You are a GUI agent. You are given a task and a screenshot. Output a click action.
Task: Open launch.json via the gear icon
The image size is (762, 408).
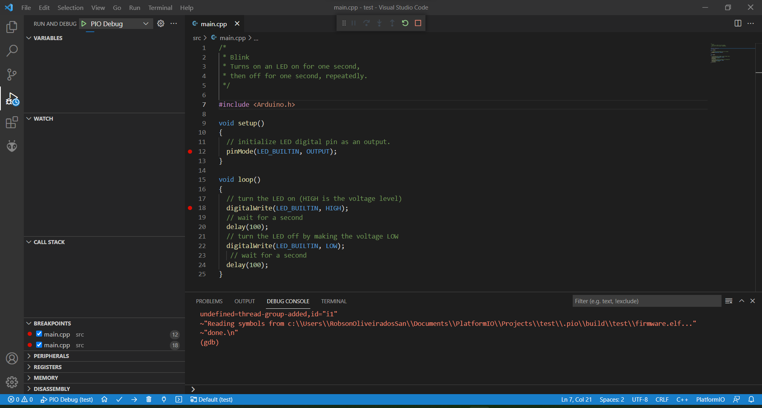pyautogui.click(x=161, y=23)
